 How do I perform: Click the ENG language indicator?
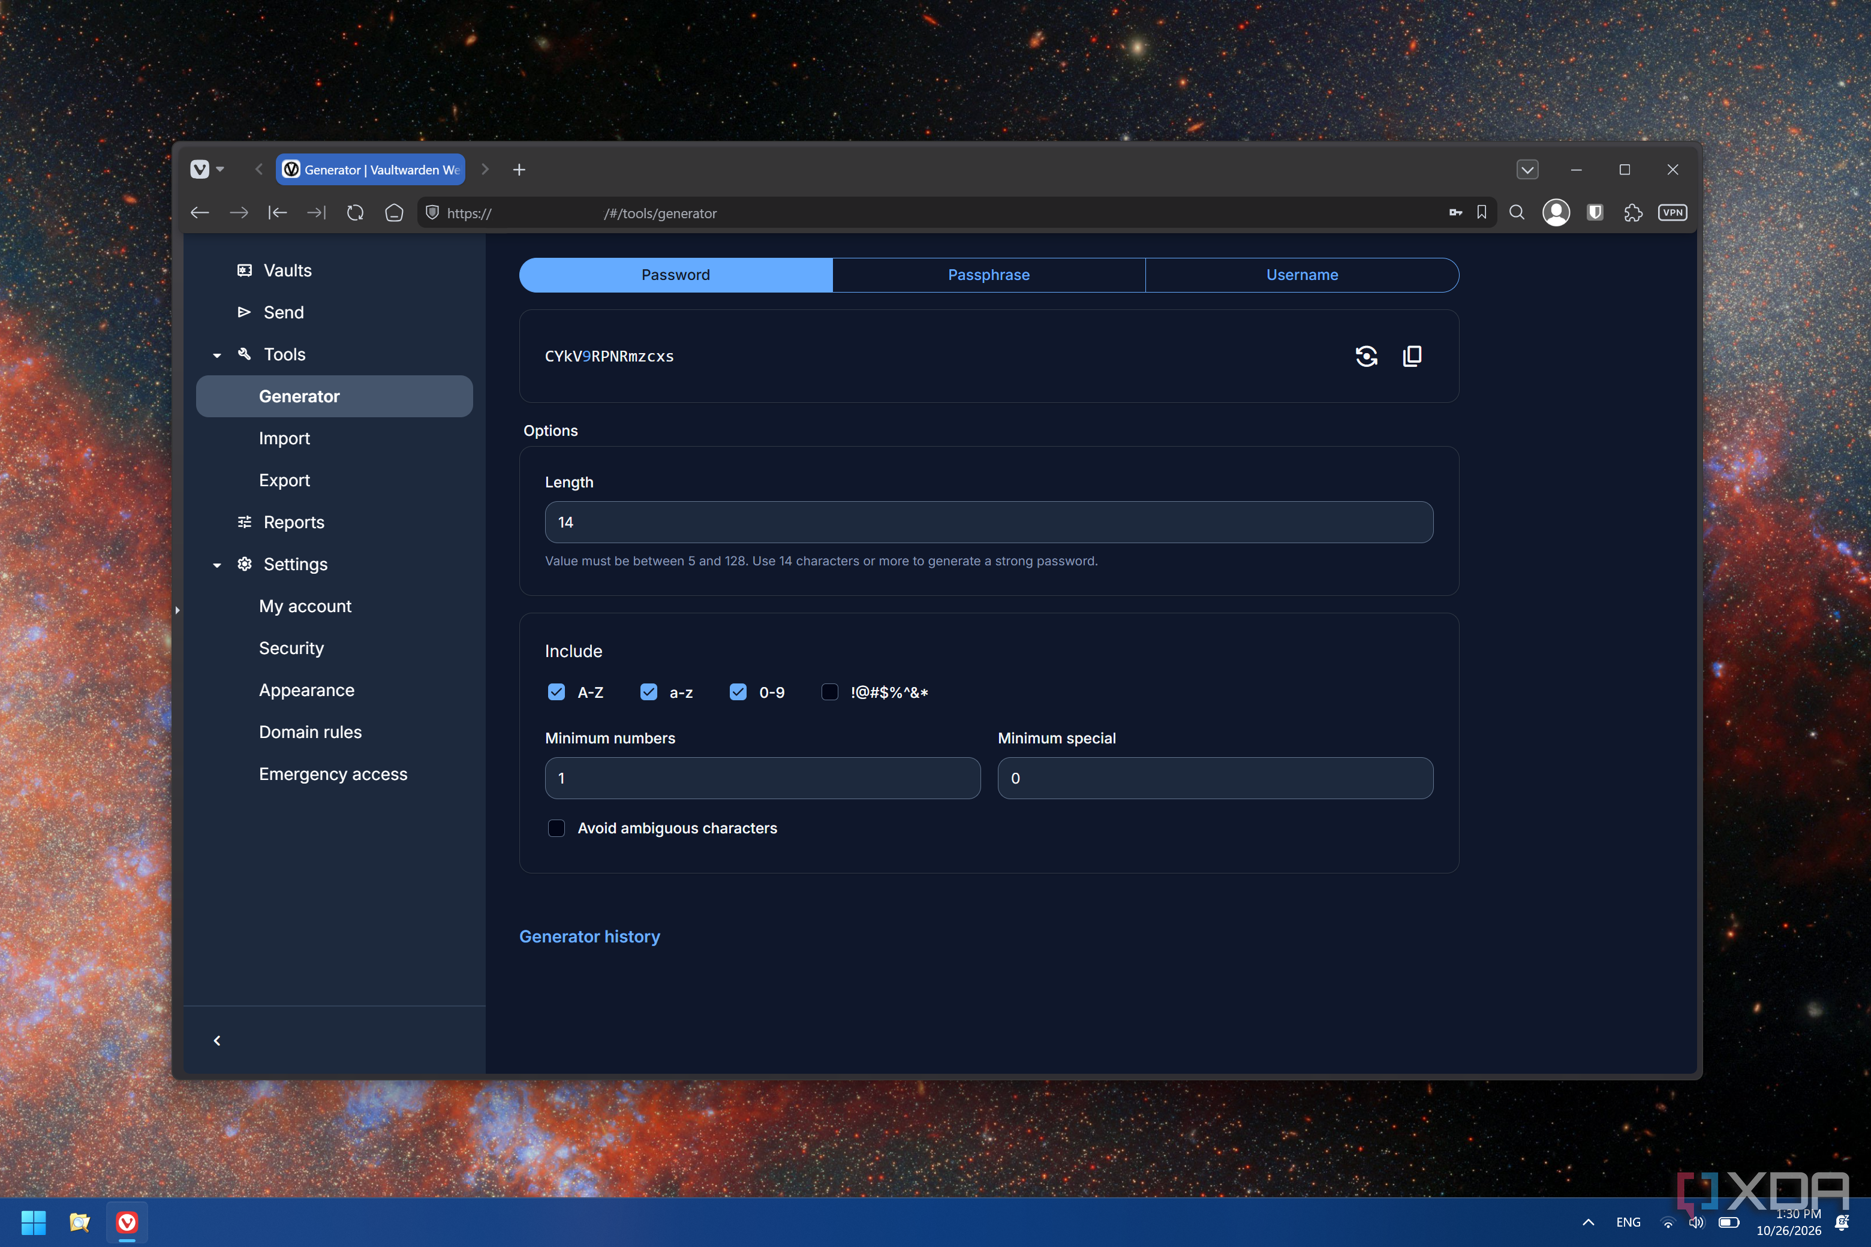click(x=1628, y=1222)
